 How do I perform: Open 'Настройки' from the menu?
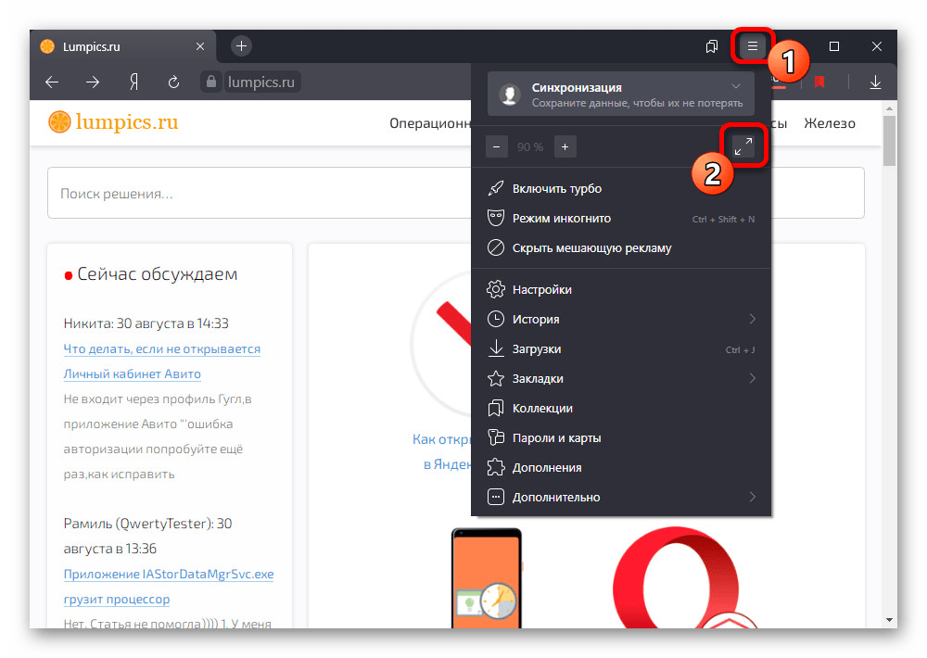(x=541, y=290)
